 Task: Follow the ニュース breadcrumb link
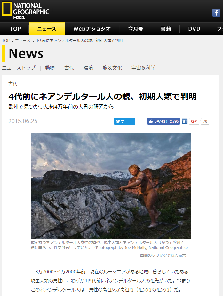point(22,41)
